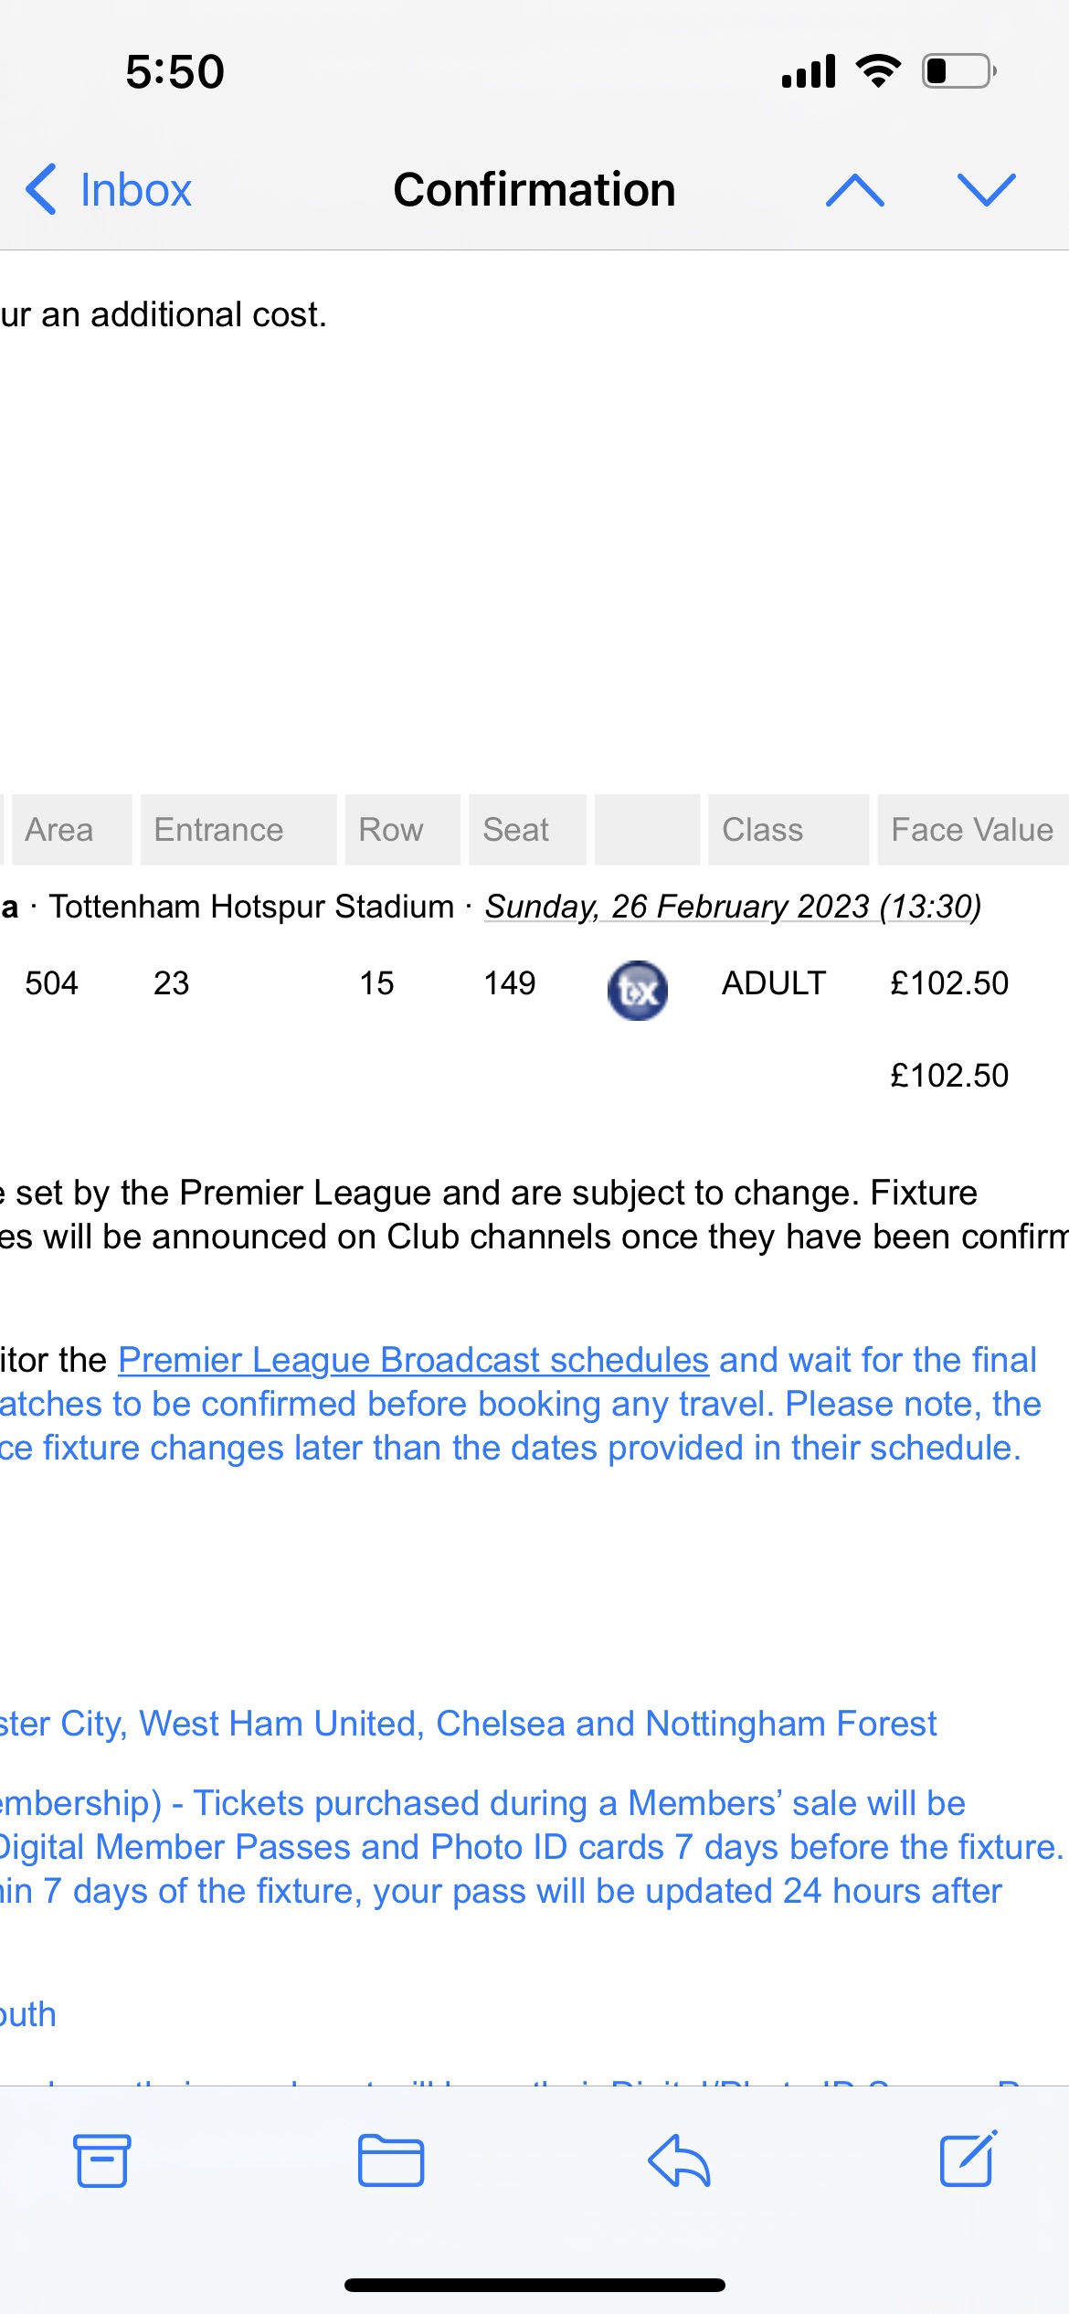Tap the Seat column header

click(516, 830)
